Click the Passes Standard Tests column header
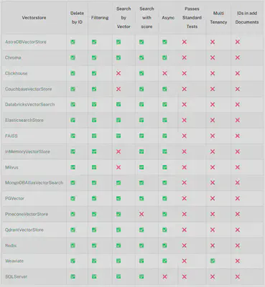The width and height of the screenshot is (265, 287). pos(192,18)
